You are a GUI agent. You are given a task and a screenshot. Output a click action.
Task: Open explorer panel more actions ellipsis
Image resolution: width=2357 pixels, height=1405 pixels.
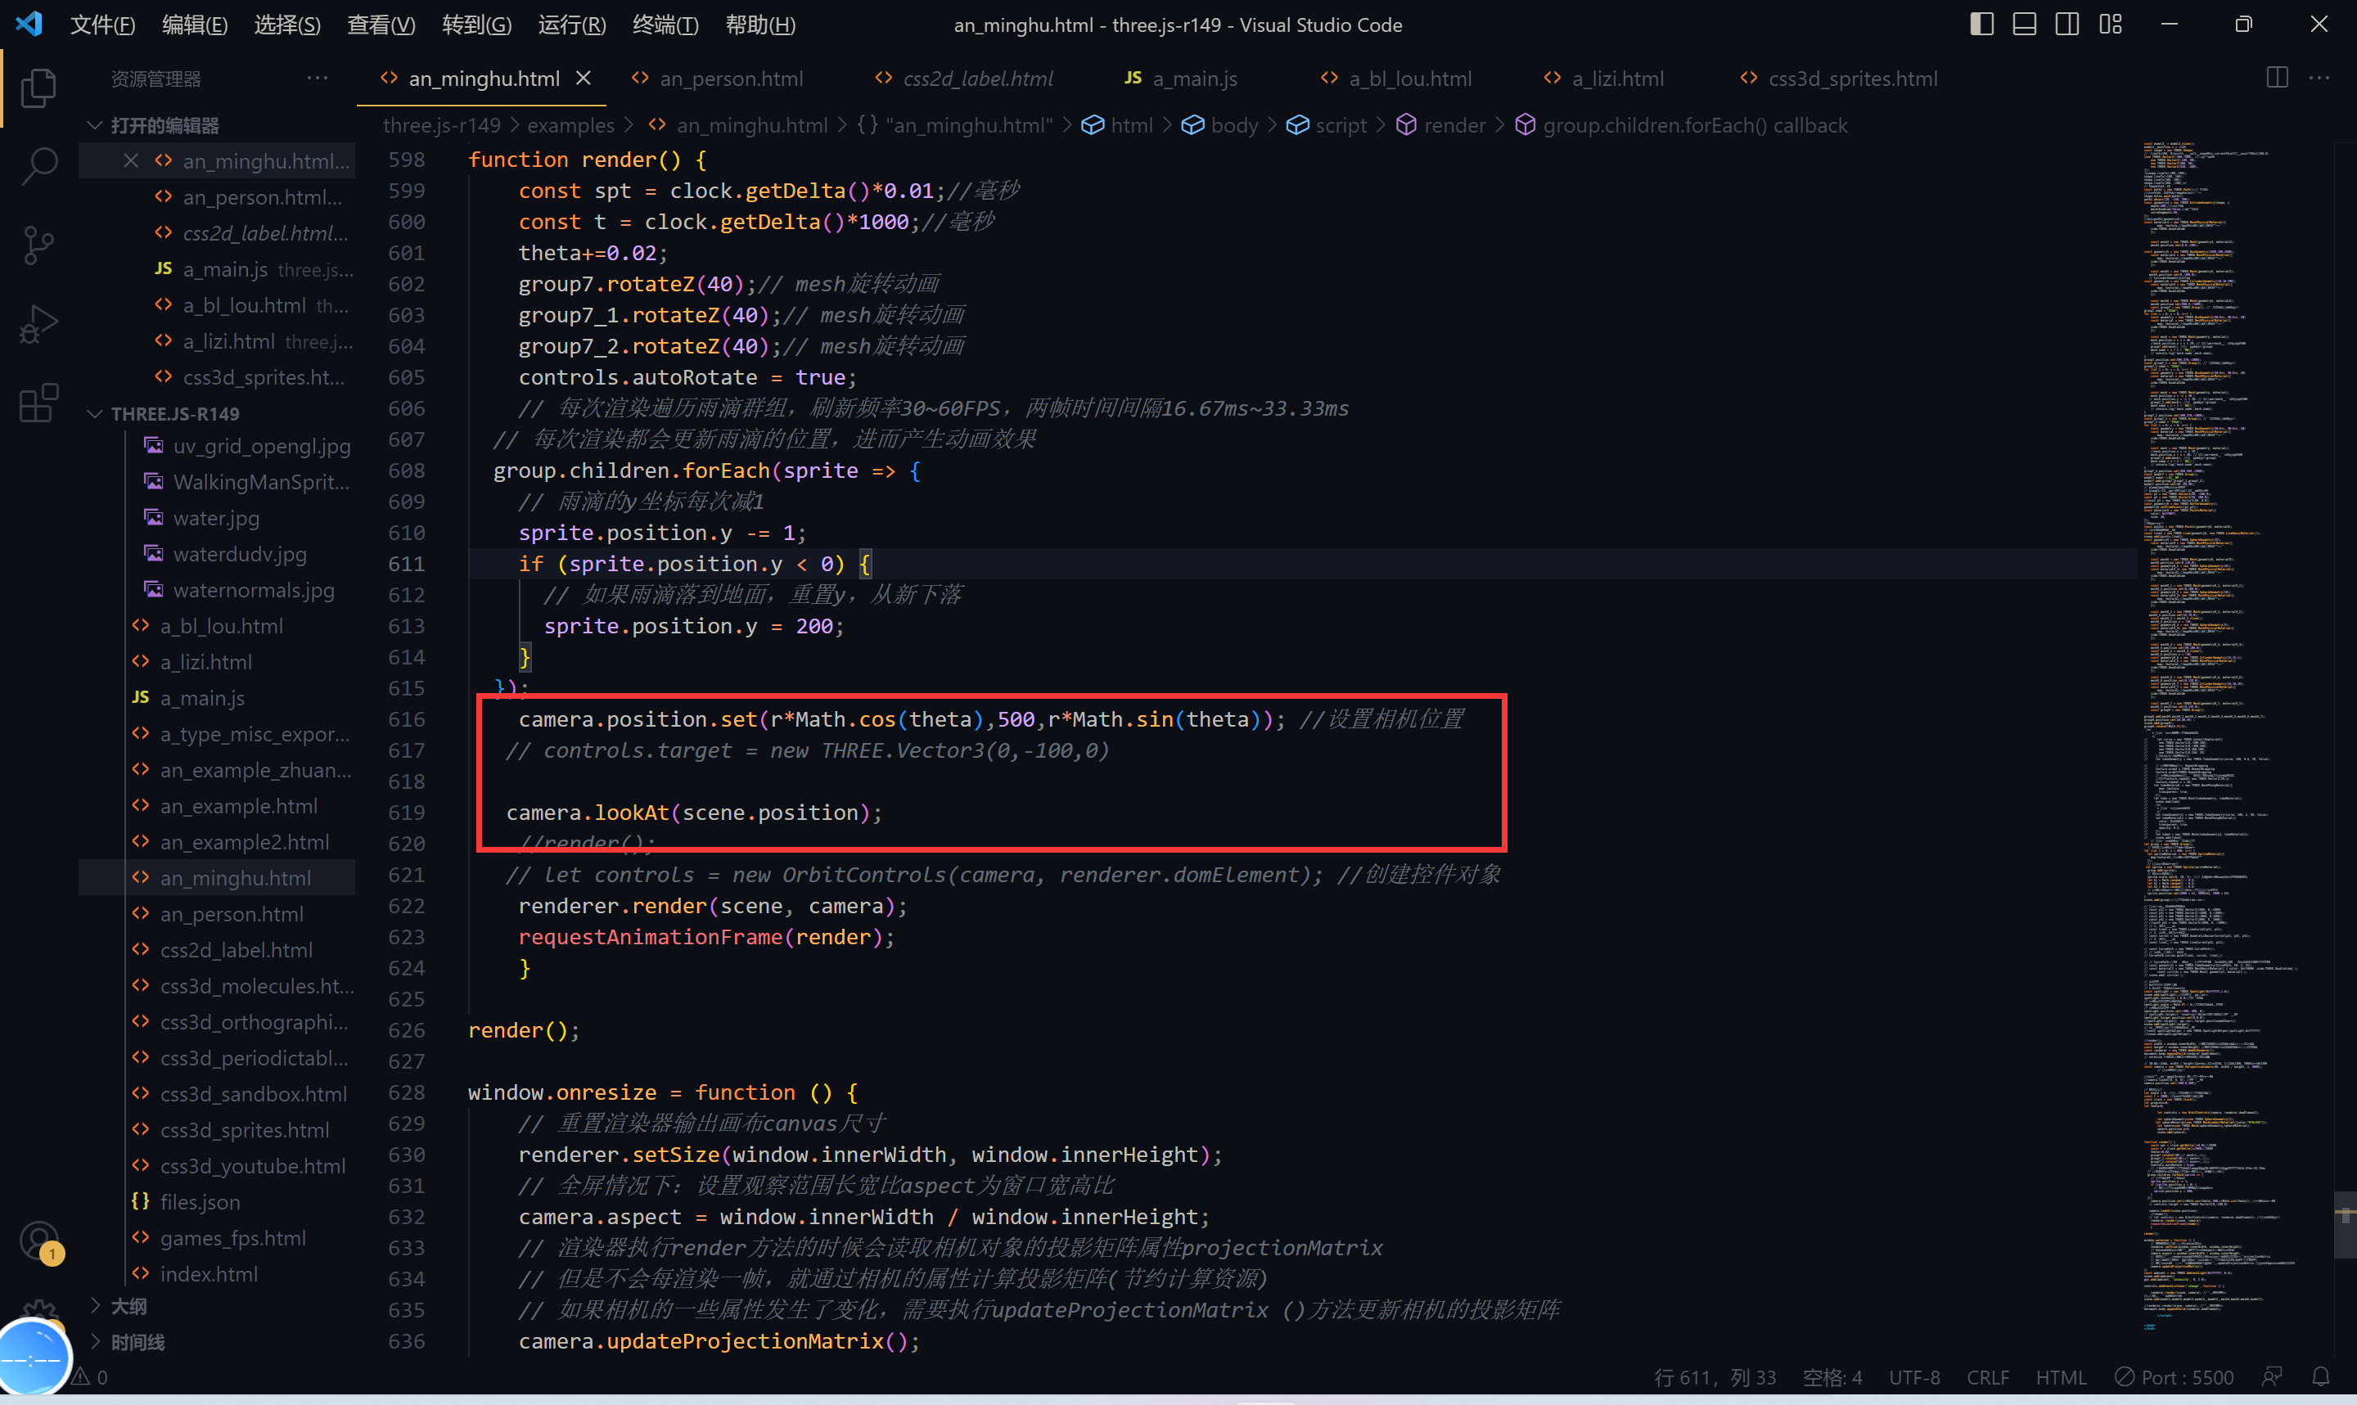[317, 79]
